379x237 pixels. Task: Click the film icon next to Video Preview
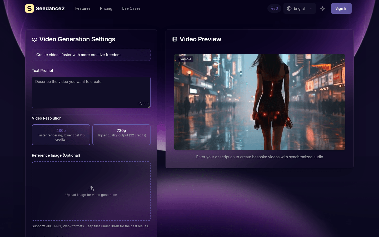pyautogui.click(x=175, y=39)
